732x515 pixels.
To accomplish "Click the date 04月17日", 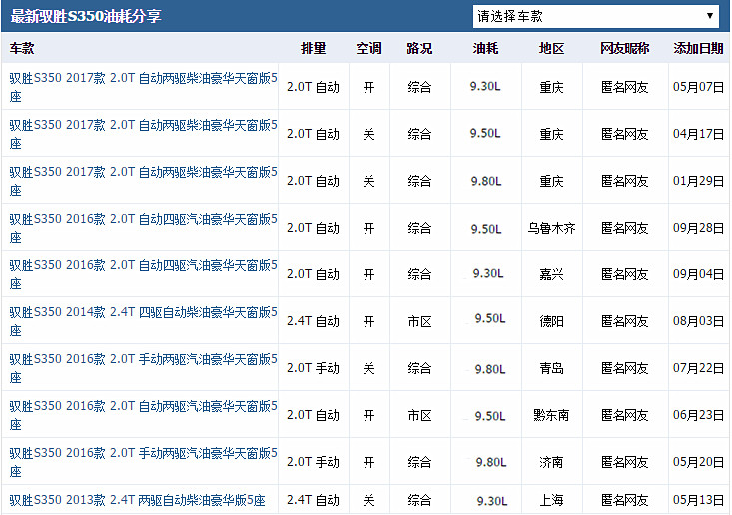I will coord(698,134).
